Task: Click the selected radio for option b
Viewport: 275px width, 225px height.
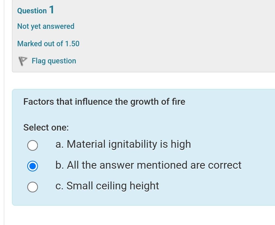Action: pos(32,166)
